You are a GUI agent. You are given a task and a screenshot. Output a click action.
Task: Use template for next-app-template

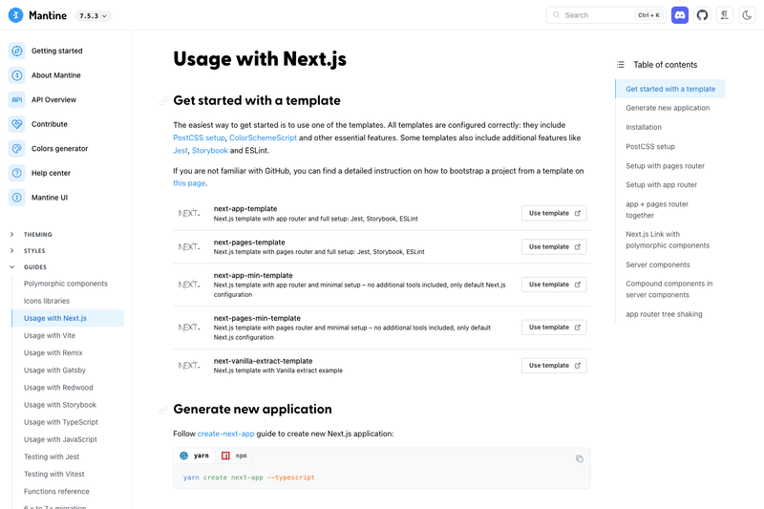pos(554,213)
